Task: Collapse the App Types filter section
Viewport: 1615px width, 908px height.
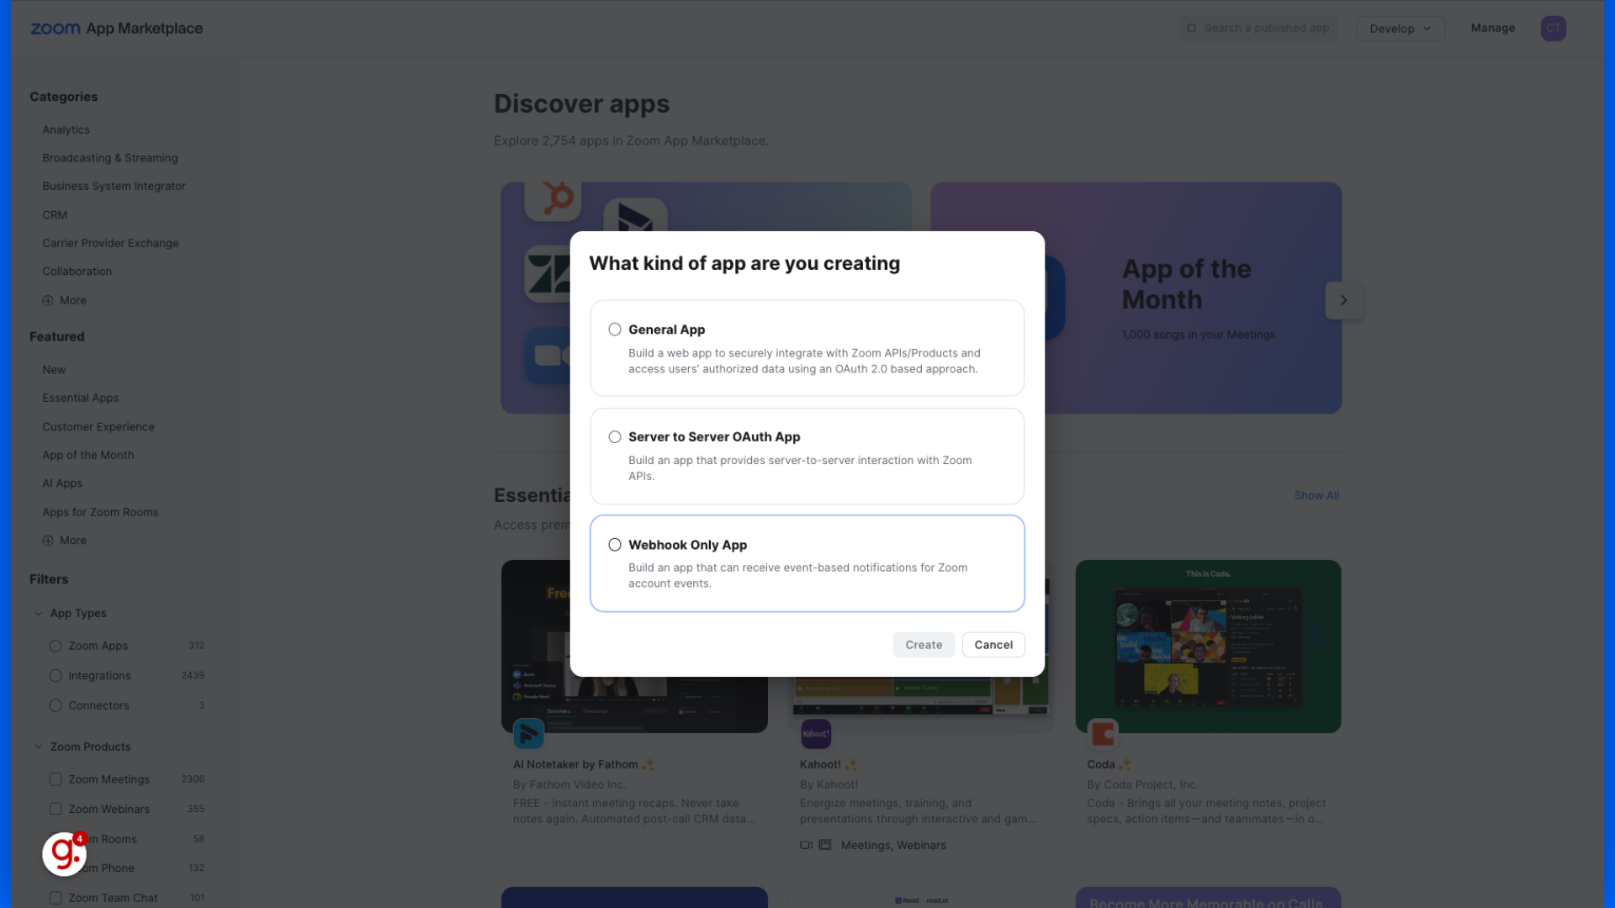Action: [38, 614]
